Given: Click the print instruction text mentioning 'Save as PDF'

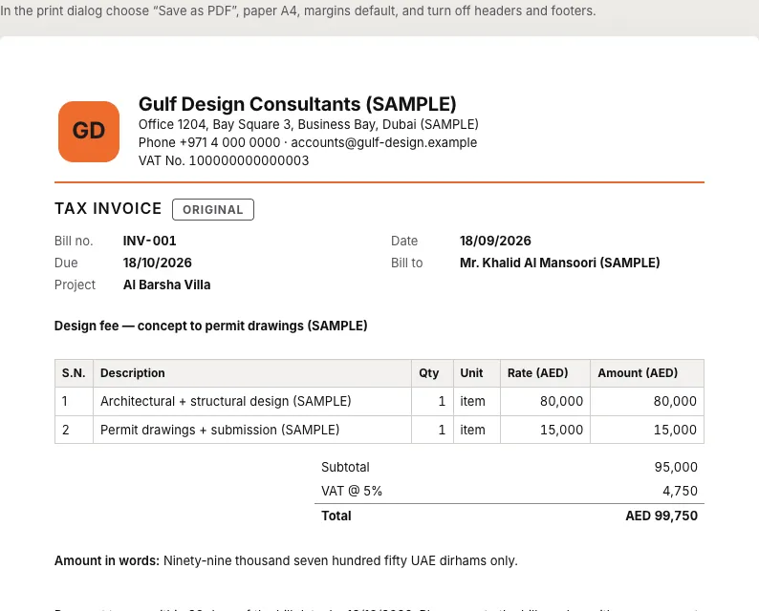Looking at the screenshot, I should pyautogui.click(x=297, y=11).
